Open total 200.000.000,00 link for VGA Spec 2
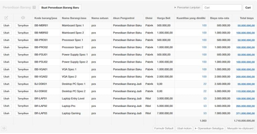This screenshot has height=134, width=257. coord(245,77)
